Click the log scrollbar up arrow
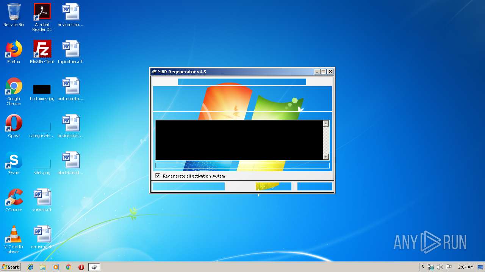The height and width of the screenshot is (272, 485). tap(326, 124)
